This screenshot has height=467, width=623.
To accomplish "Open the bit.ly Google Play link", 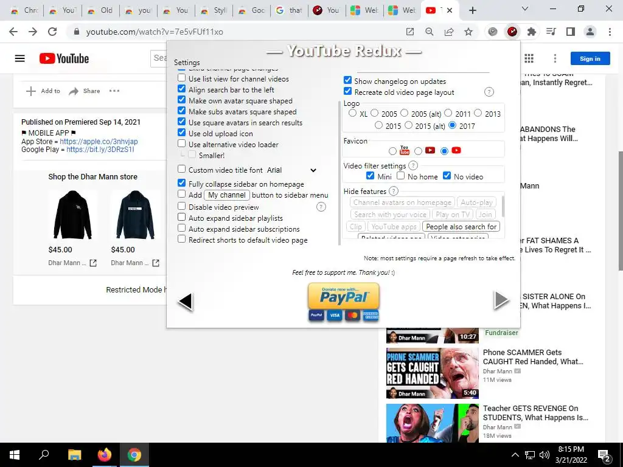I will 100,150.
